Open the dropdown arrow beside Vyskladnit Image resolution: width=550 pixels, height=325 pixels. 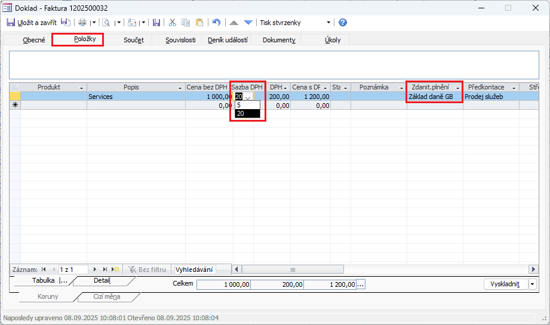point(533,284)
